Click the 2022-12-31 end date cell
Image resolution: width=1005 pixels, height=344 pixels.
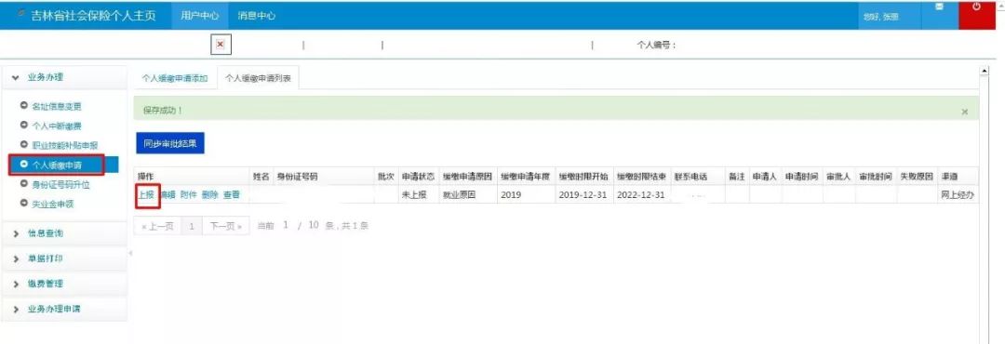click(641, 194)
